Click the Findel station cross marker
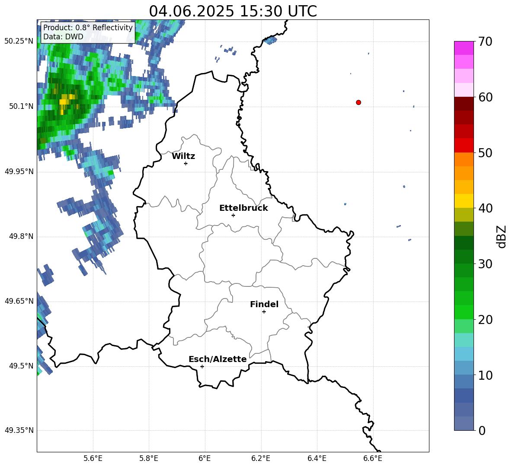This screenshot has height=467, width=512. [x=264, y=312]
